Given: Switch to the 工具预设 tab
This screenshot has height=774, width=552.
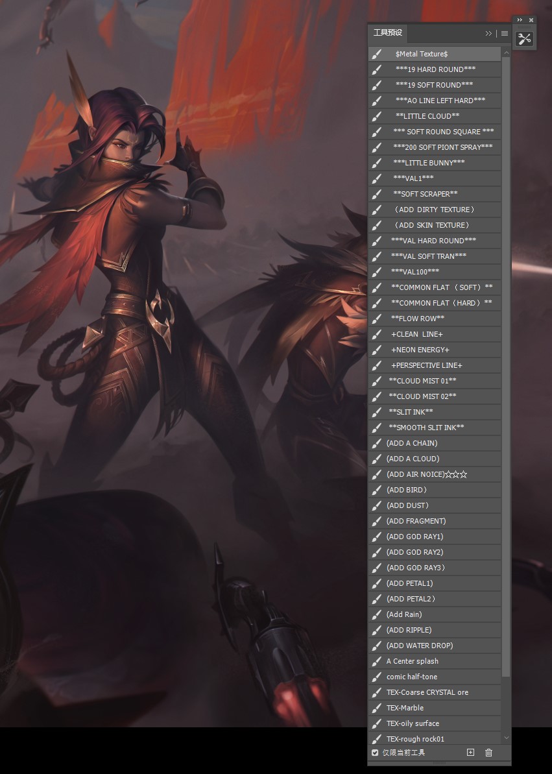Looking at the screenshot, I should tap(388, 32).
